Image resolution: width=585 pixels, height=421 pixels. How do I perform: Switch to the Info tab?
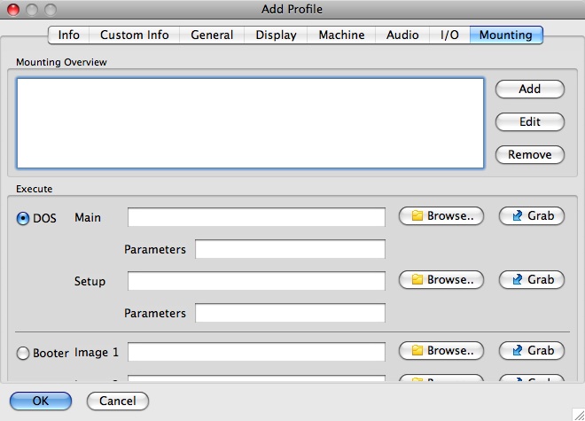click(x=68, y=35)
